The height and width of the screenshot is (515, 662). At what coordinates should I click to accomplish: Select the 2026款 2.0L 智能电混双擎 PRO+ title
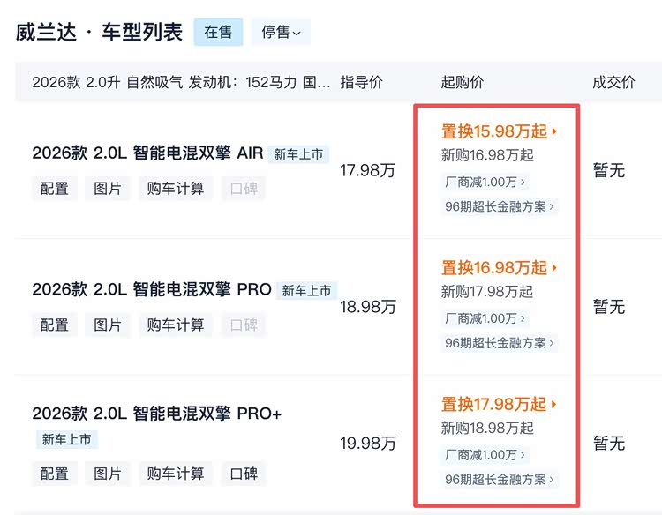156,414
